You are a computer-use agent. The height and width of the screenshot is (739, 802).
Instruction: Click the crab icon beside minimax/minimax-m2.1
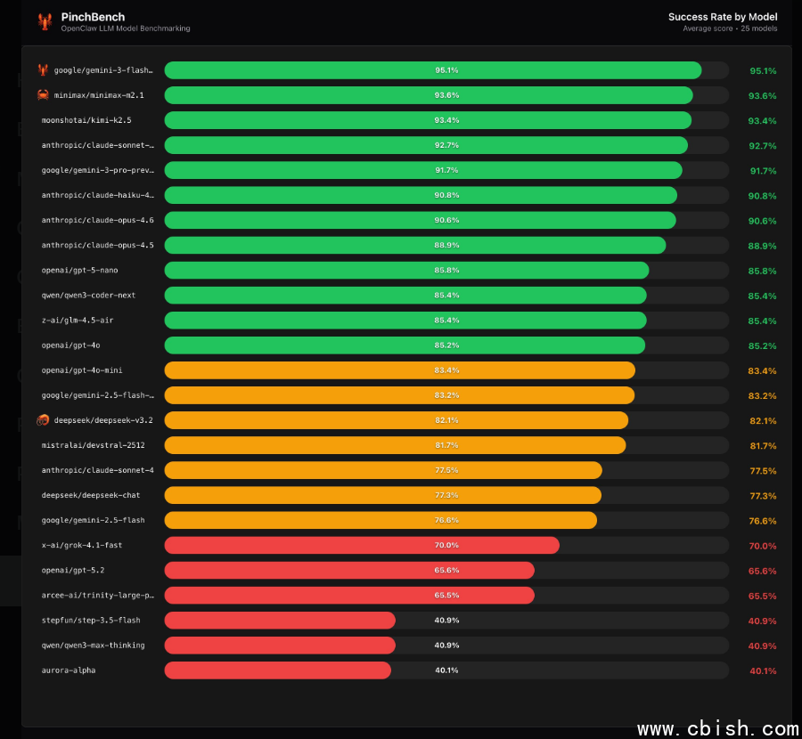[44, 95]
